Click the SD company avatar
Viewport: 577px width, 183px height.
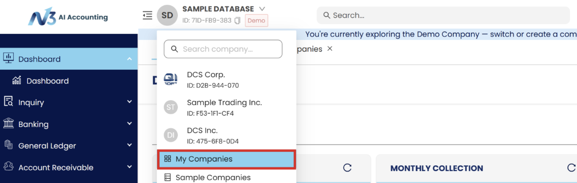(x=167, y=15)
